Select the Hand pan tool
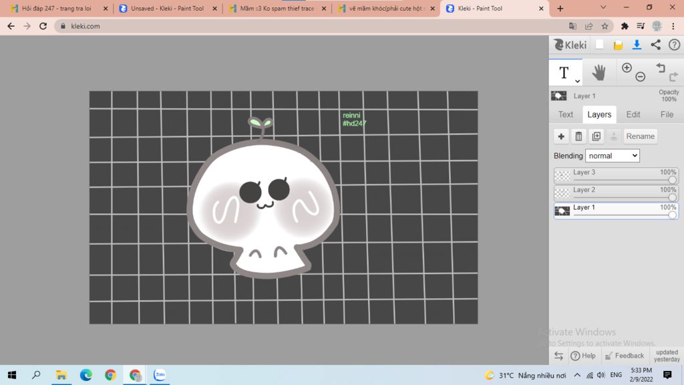This screenshot has height=385, width=684. pos(599,72)
